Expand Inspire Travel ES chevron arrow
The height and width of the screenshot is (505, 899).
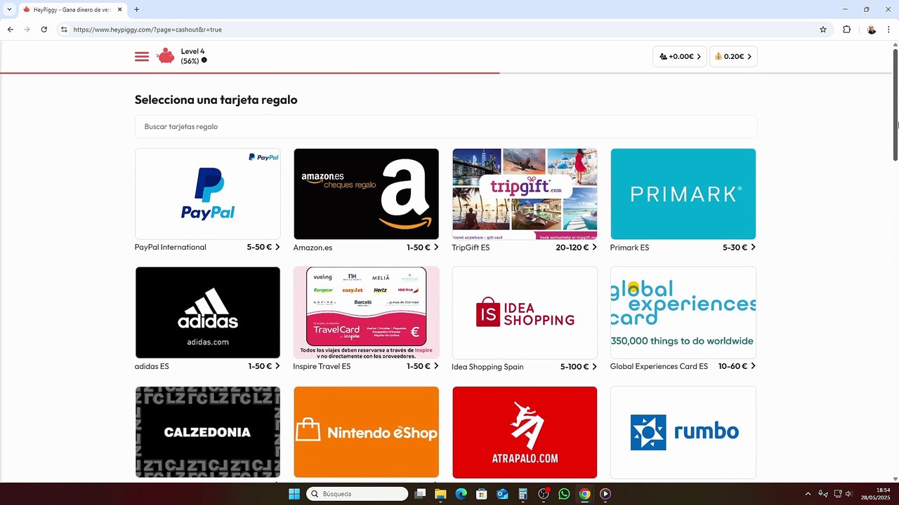pyautogui.click(x=436, y=366)
